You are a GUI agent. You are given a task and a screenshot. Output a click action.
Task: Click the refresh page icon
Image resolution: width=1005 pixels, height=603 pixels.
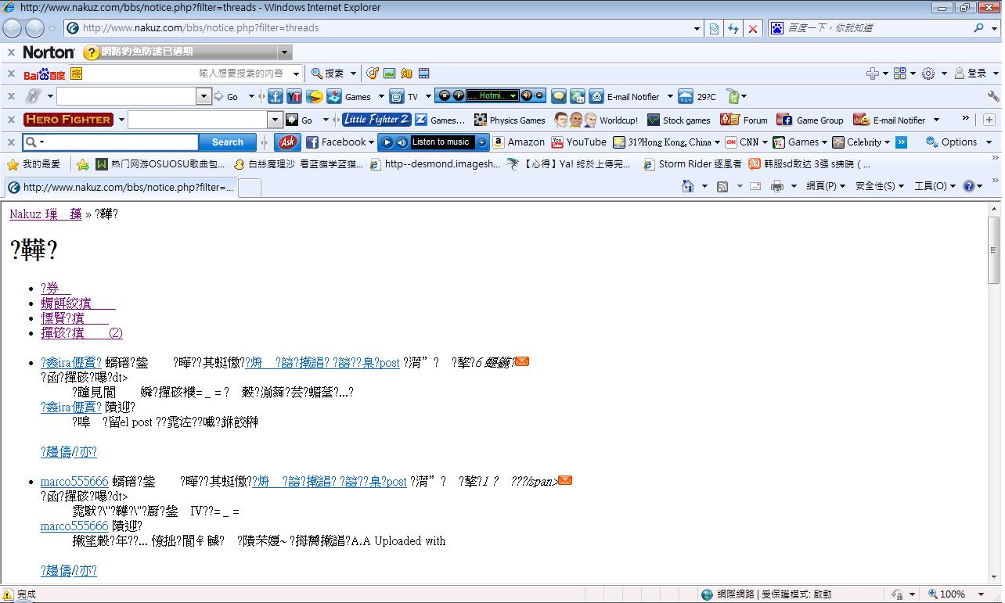point(733,28)
